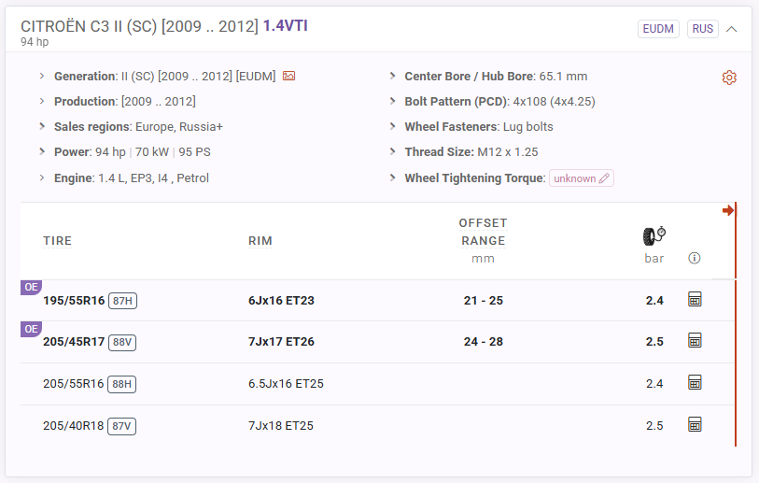Click the 88V load index badge
This screenshot has height=483, width=759.
click(122, 342)
